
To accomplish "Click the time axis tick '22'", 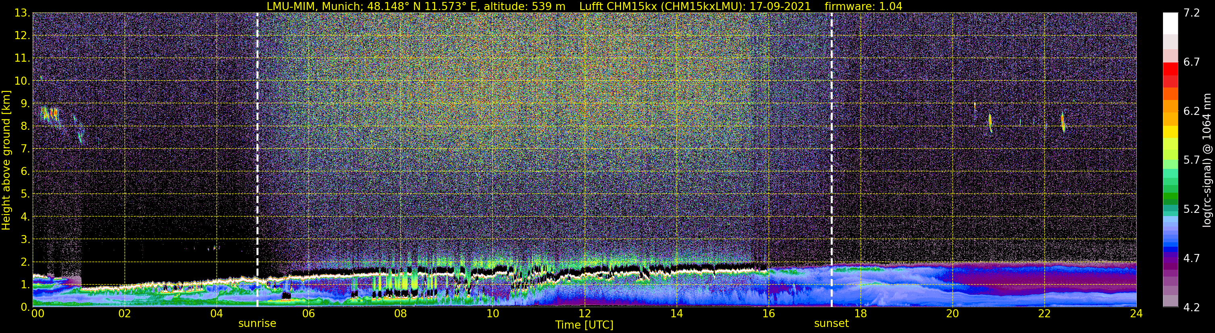I will pyautogui.click(x=1044, y=314).
